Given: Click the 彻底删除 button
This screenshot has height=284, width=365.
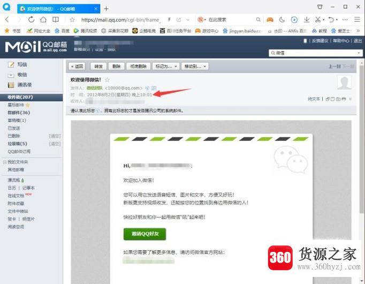Looking at the screenshot, I should click(139, 66).
